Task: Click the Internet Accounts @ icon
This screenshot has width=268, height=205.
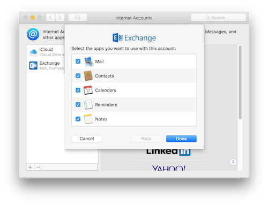Action: (33, 34)
